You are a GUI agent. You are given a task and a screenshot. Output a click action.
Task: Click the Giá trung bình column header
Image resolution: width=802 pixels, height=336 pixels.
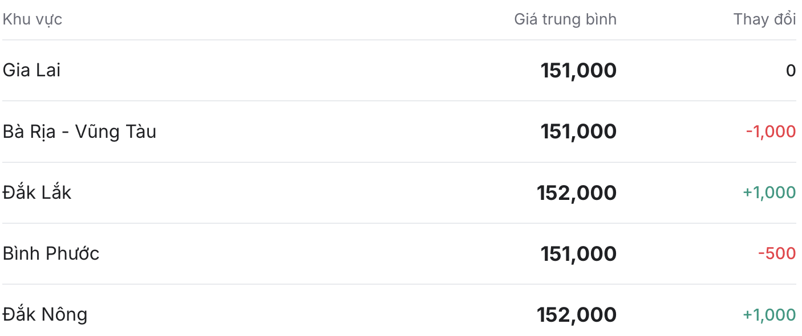pos(565,19)
